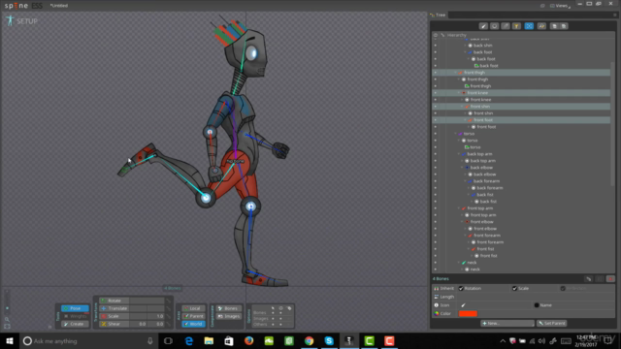Collapse the highlighted front shin bone node
Image resolution: width=621 pixels, height=349 pixels.
pyautogui.click(x=462, y=107)
